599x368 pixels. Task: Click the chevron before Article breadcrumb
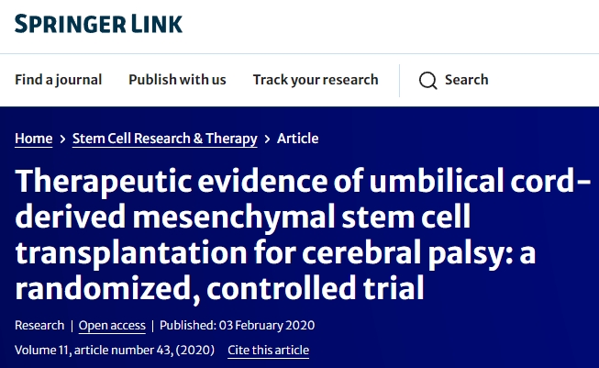click(267, 139)
